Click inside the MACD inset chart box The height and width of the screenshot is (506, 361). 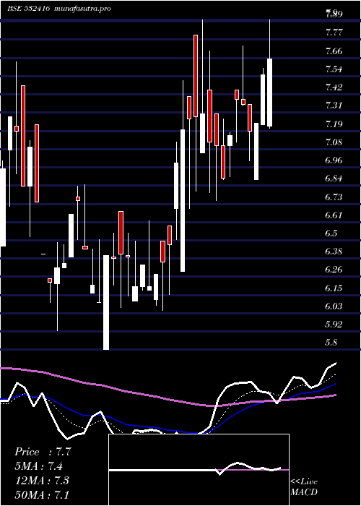(199, 470)
